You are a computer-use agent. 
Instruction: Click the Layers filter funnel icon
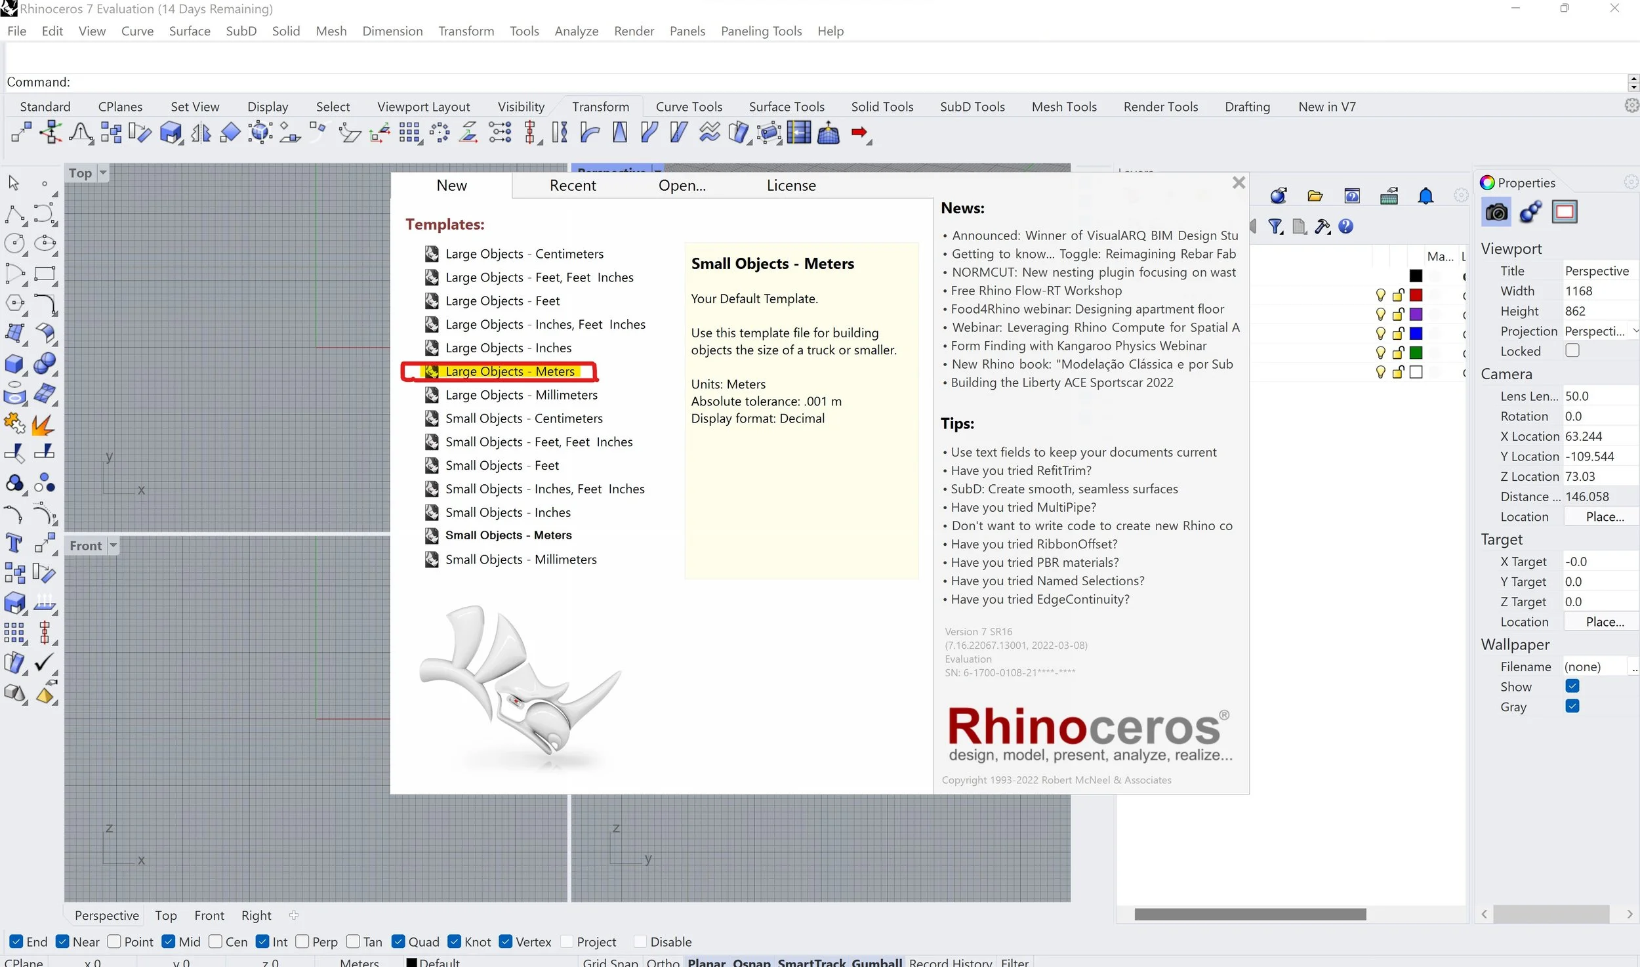coord(1275,227)
